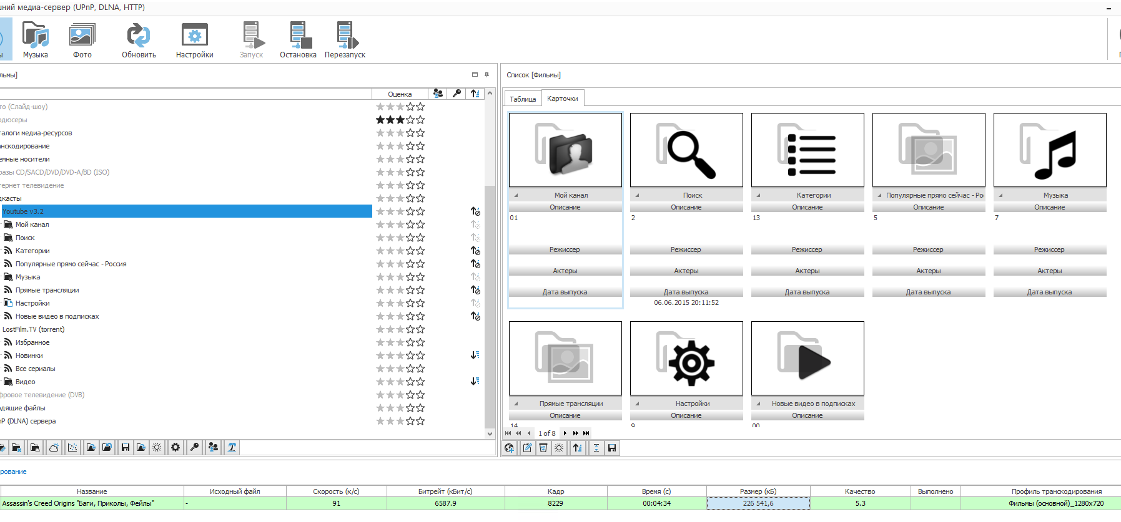Screen dimensions: 1121x522
Task: Collapse the Поиск card with its triangle
Action: pyautogui.click(x=637, y=195)
